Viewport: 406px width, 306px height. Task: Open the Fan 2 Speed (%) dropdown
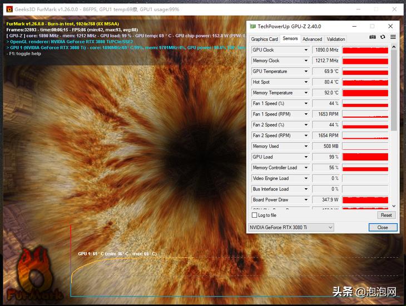(x=306, y=125)
